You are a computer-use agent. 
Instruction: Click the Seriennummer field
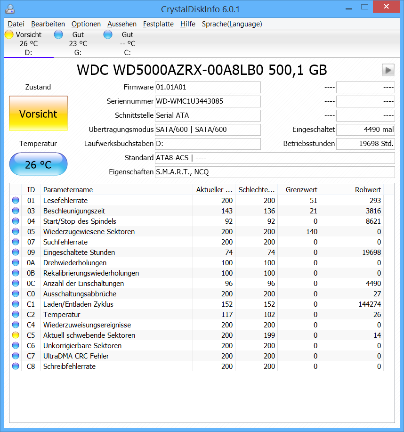[x=208, y=101]
